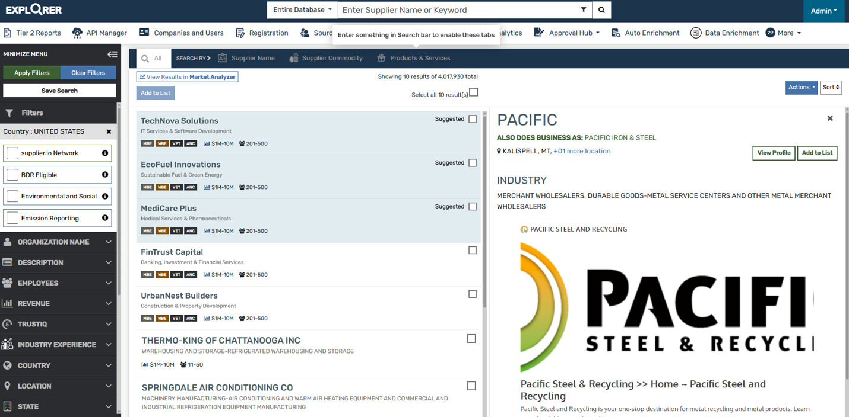Select the FinTrust Capital checkbox
849x417 pixels.
(x=473, y=251)
